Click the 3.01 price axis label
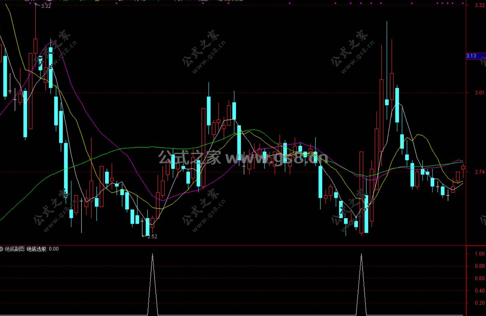The image size is (486, 316). click(x=480, y=93)
